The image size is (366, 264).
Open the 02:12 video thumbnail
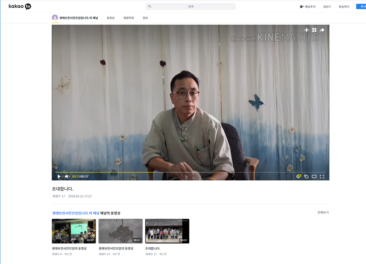[x=74, y=231]
